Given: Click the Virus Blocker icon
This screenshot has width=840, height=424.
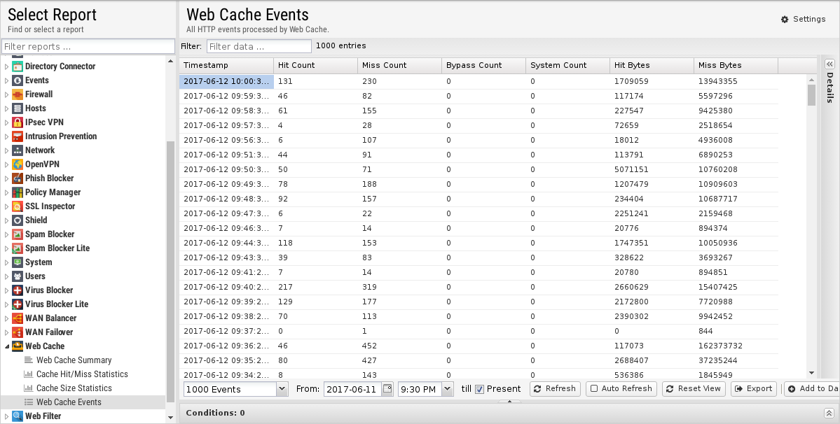Looking at the screenshot, I should [x=18, y=290].
